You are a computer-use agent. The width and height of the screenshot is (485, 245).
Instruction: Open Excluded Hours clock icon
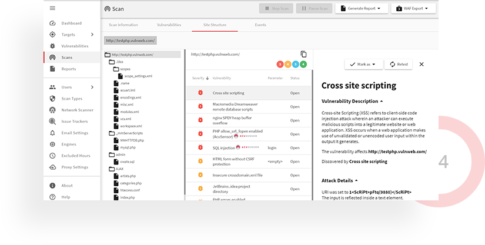(52, 156)
